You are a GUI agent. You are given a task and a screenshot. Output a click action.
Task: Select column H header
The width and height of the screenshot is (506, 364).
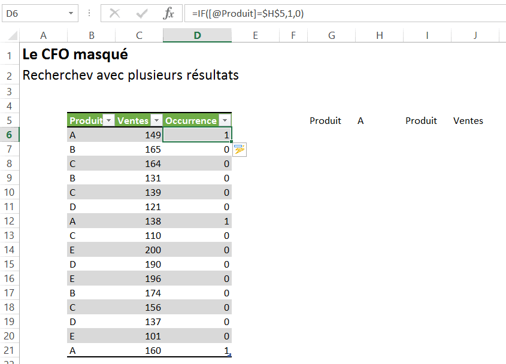379,36
